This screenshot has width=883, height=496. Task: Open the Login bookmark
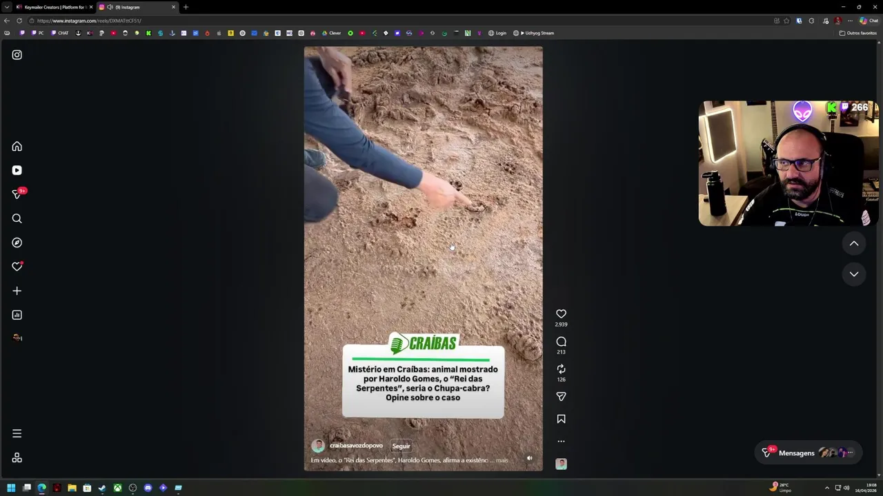pos(497,33)
